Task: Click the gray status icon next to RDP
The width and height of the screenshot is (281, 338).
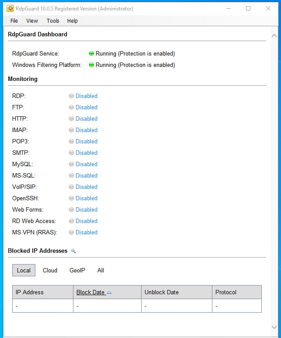Action: [71, 96]
